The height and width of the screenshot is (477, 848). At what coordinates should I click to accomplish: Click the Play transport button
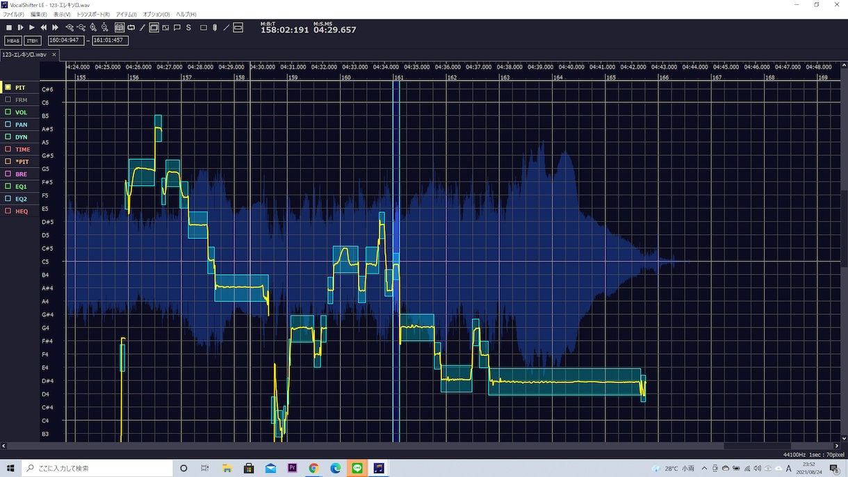tap(31, 28)
